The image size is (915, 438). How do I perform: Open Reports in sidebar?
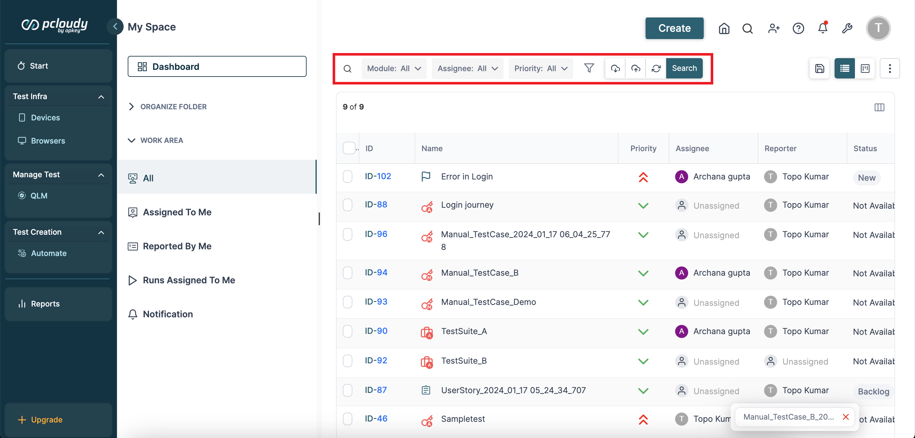click(58, 304)
